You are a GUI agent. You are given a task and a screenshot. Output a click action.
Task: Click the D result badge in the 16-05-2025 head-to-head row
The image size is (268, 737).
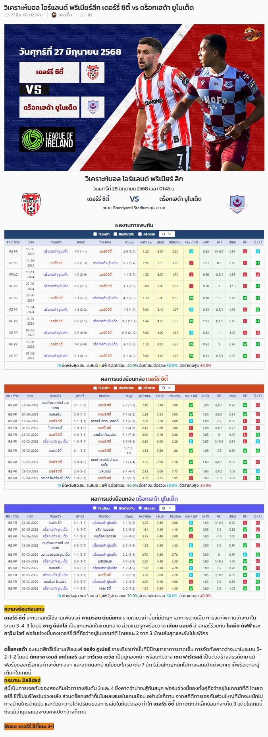click(x=191, y=251)
